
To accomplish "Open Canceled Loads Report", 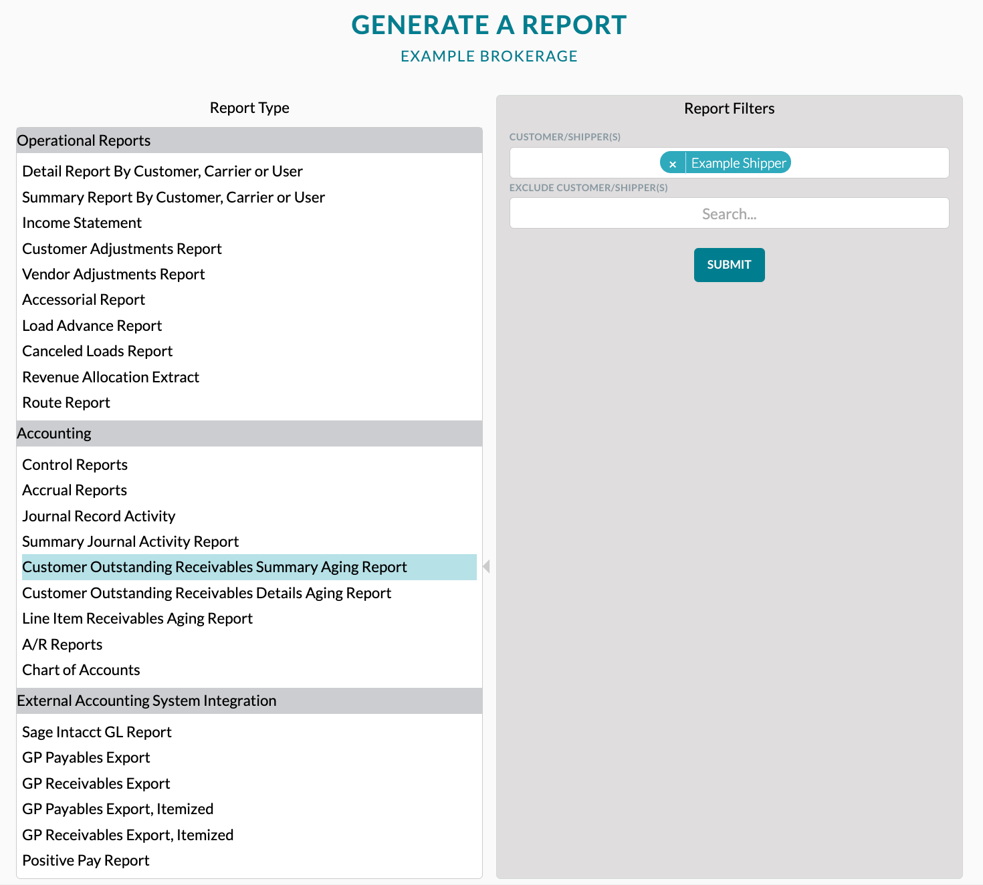I will pyautogui.click(x=98, y=351).
